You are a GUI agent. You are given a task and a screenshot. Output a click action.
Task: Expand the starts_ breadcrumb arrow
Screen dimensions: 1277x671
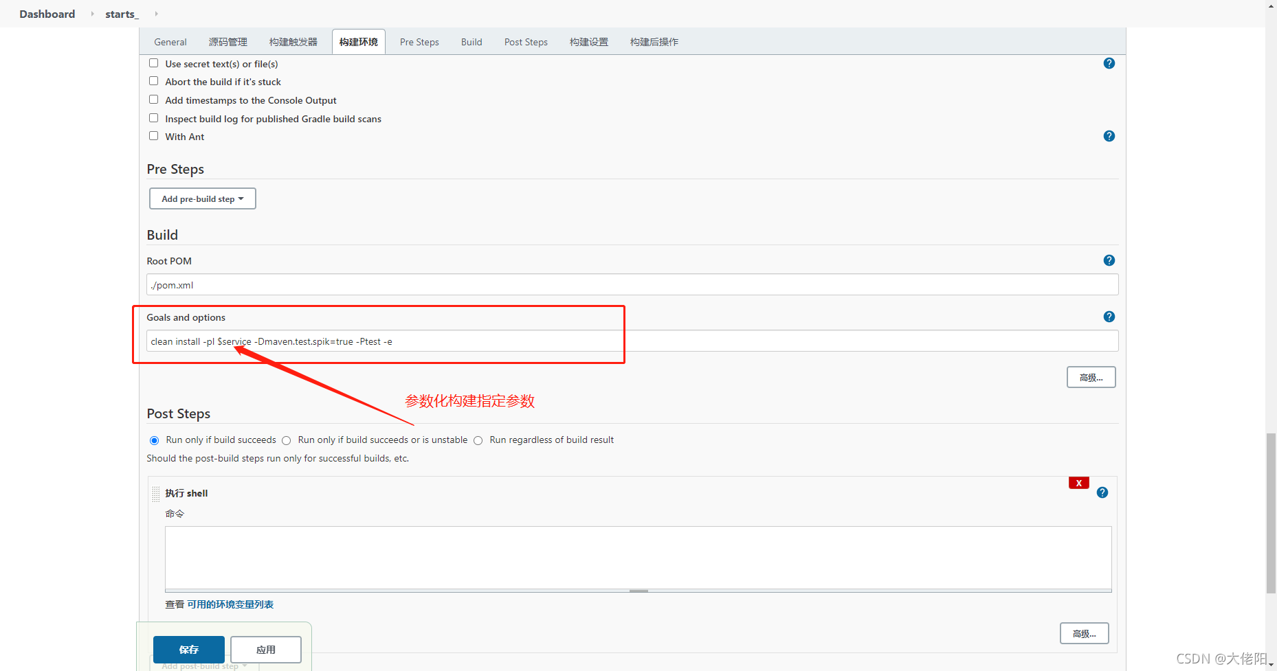[x=156, y=14]
